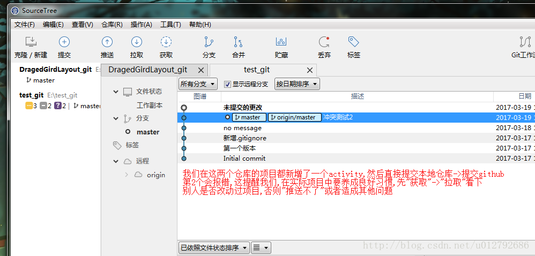Open the 文件(F) menu
Screen dimensions: 535x256
coord(25,25)
